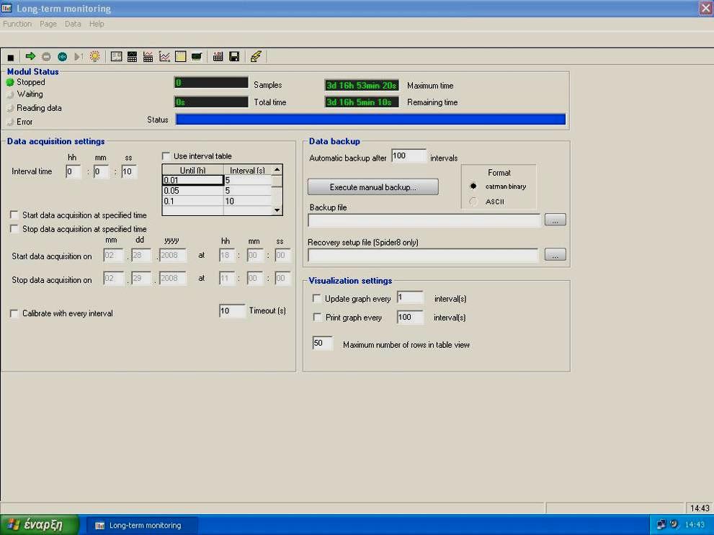Enable Use interval table checkbox
The image size is (714, 535).
pyautogui.click(x=166, y=156)
